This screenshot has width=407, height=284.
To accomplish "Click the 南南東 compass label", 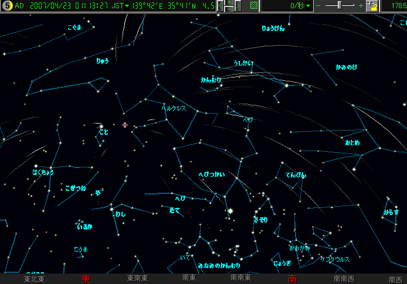I will (240, 279).
